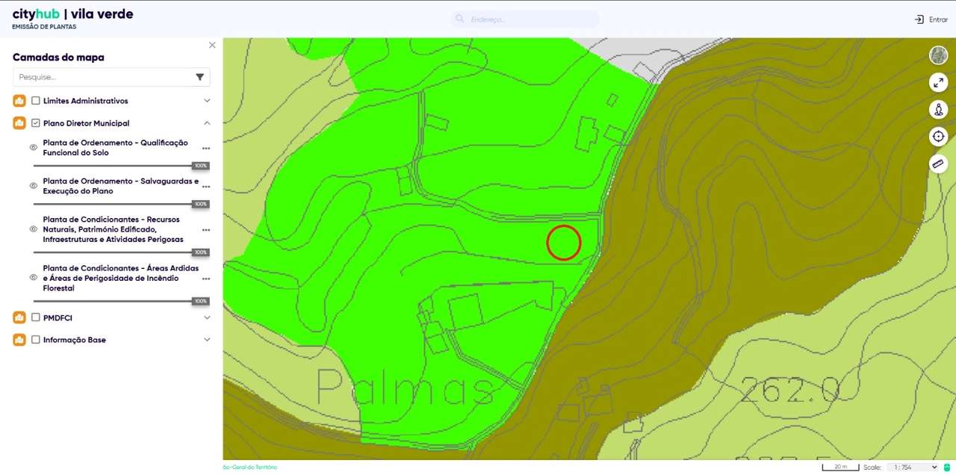The width and height of the screenshot is (956, 475).
Task: Focus the Endereço address search field
Action: [x=524, y=19]
